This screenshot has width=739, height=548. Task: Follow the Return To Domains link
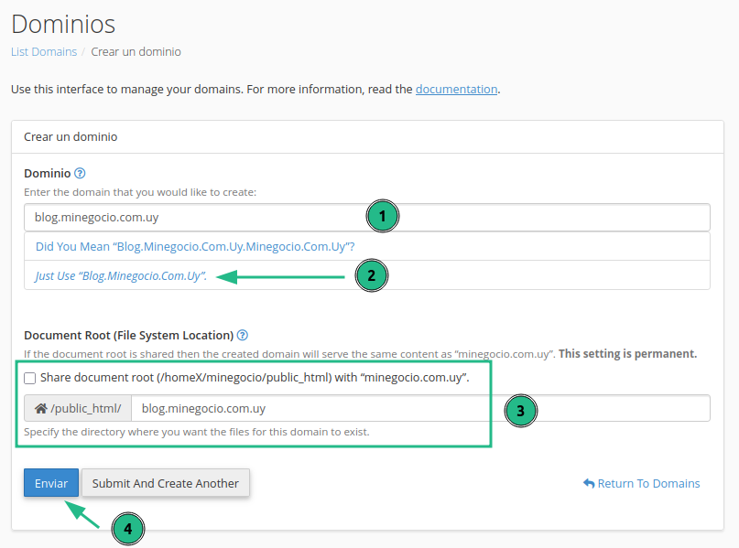pyautogui.click(x=642, y=483)
